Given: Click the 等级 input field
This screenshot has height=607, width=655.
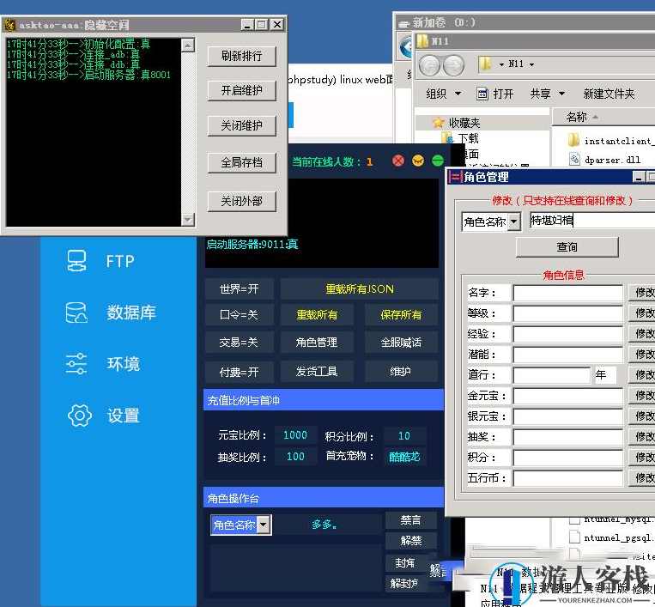Looking at the screenshot, I should coord(567,313).
